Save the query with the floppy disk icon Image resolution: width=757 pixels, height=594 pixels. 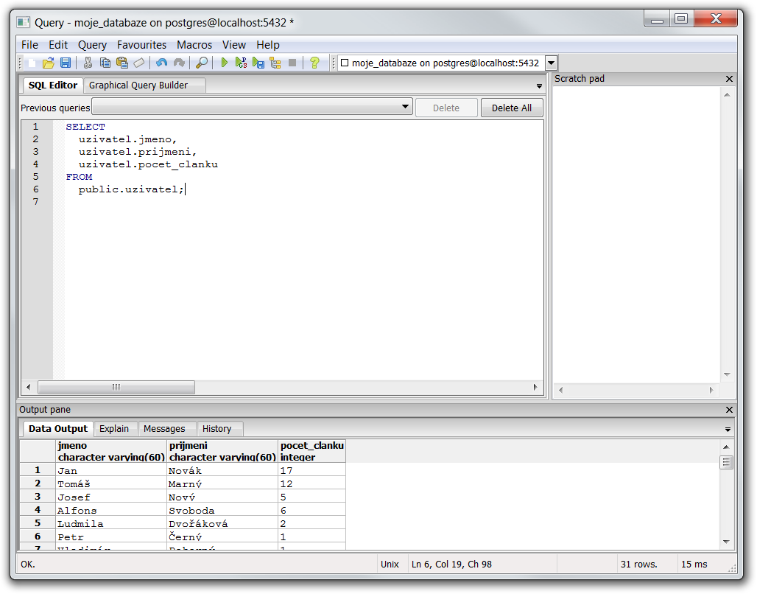pos(66,63)
